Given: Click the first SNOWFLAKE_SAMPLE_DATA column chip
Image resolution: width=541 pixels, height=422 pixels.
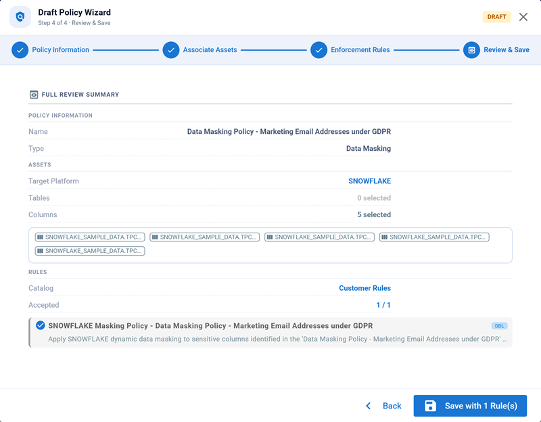Looking at the screenshot, I should click(90, 237).
